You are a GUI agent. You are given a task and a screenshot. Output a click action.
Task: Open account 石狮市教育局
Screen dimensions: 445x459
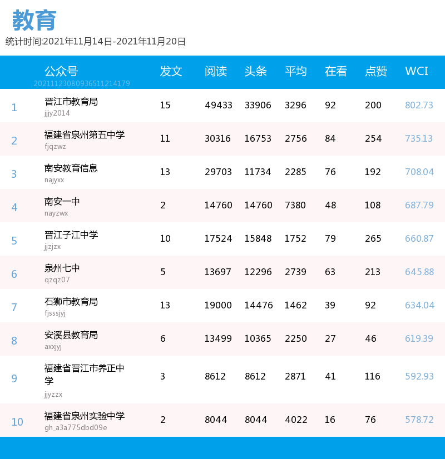[x=71, y=302]
